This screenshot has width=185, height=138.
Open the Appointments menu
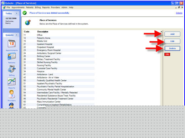[18, 7]
